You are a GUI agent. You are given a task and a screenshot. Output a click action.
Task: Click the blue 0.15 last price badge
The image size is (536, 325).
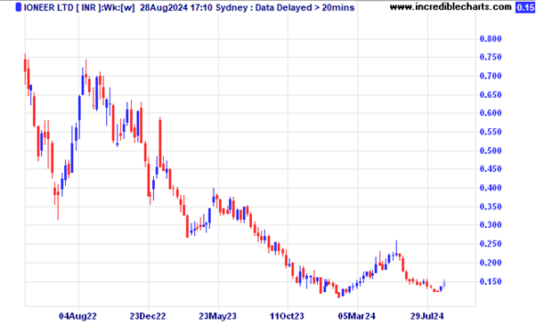tap(525, 7)
